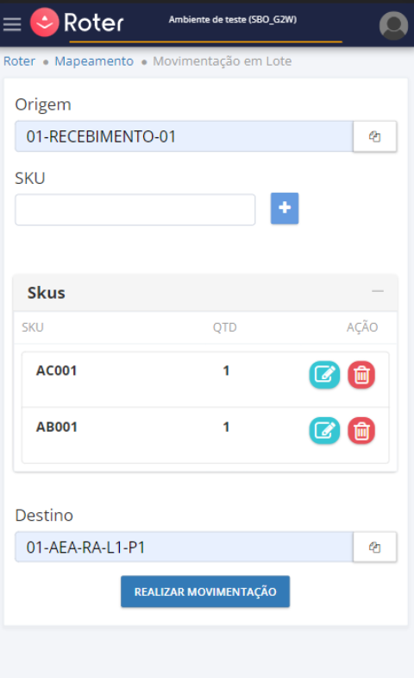Click the QTD column header

click(x=224, y=327)
